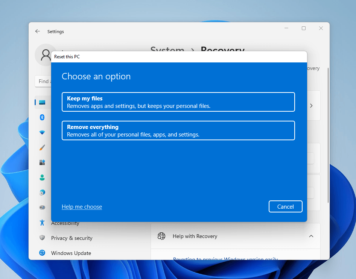Open Apps icon in sidebar

point(42,162)
